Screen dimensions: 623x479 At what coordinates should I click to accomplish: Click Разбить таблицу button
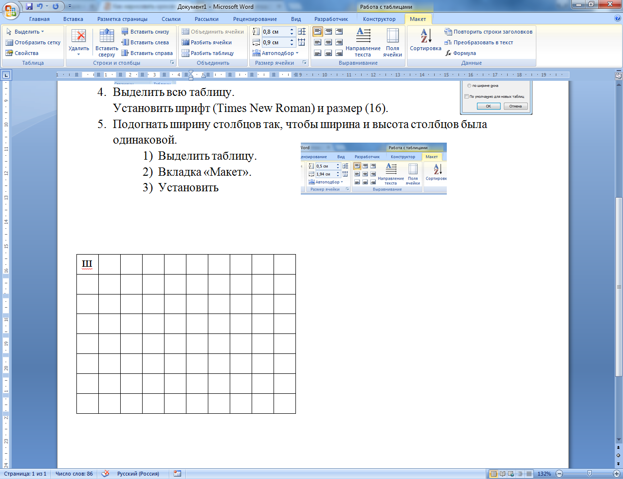pyautogui.click(x=208, y=53)
